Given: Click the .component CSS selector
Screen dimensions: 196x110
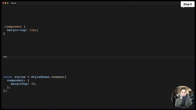Looking at the screenshot, I should click(13, 27).
